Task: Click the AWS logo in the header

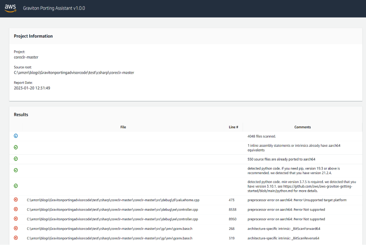Action: 10,8
